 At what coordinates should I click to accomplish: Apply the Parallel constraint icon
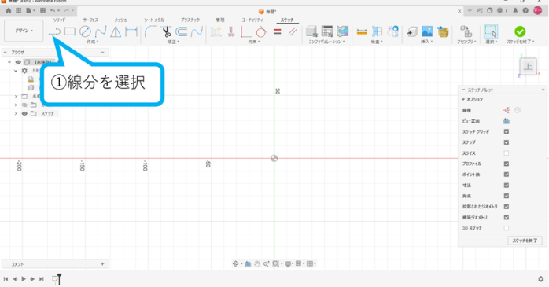click(293, 32)
